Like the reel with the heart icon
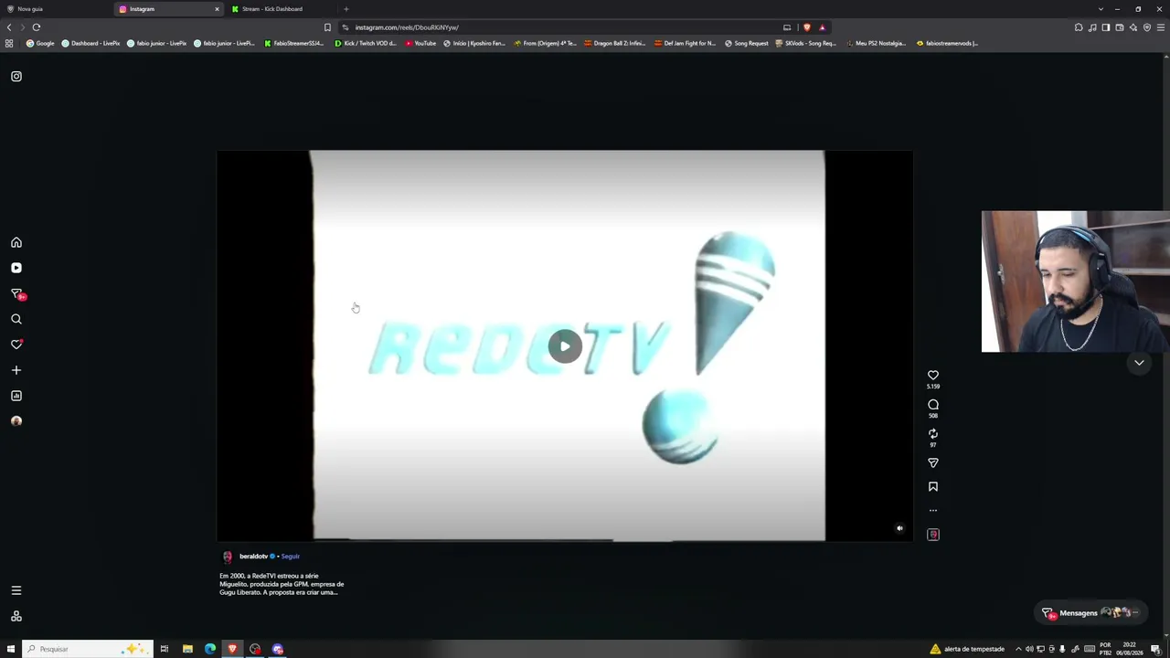Screen dimensions: 1170x658 click(x=933, y=375)
